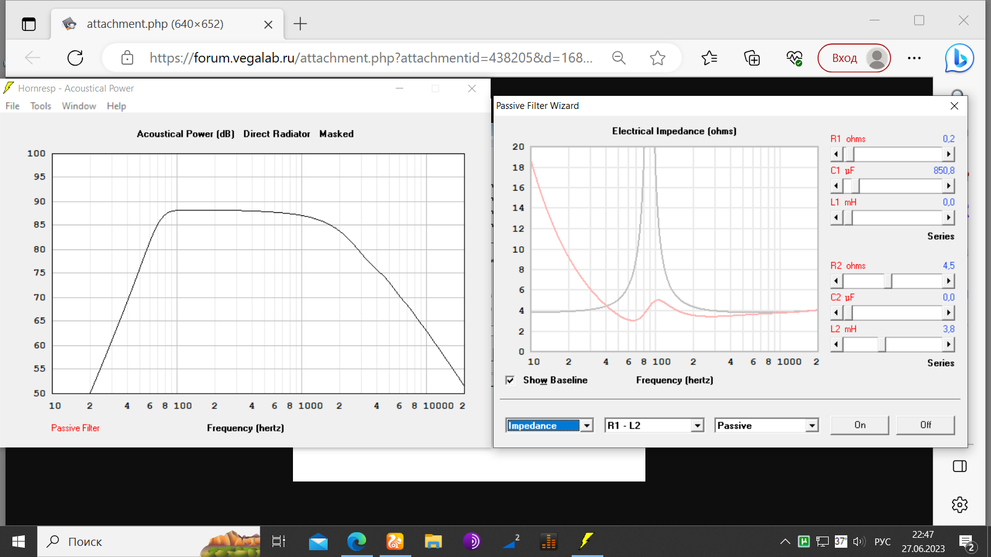Decrease R2 ohms with left arrow
991x557 pixels.
836,281
